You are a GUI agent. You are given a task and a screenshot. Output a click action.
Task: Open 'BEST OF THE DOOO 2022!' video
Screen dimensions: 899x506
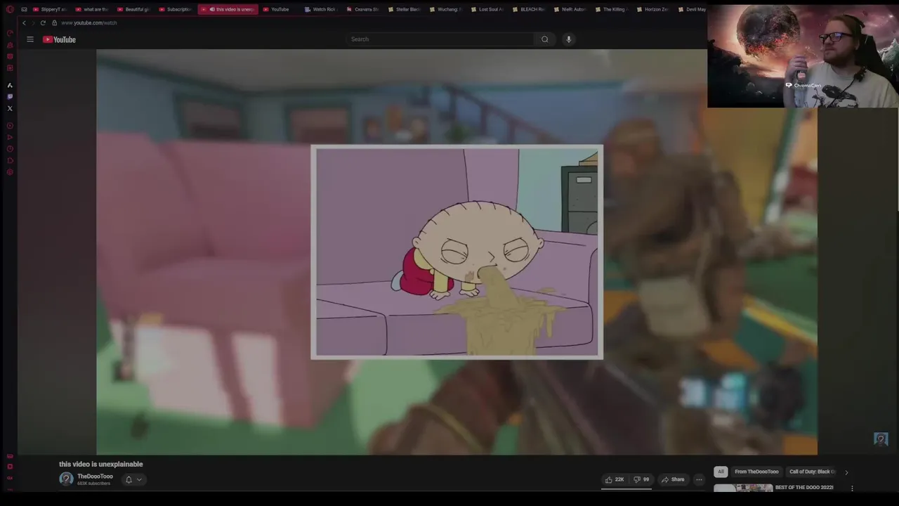click(x=804, y=487)
